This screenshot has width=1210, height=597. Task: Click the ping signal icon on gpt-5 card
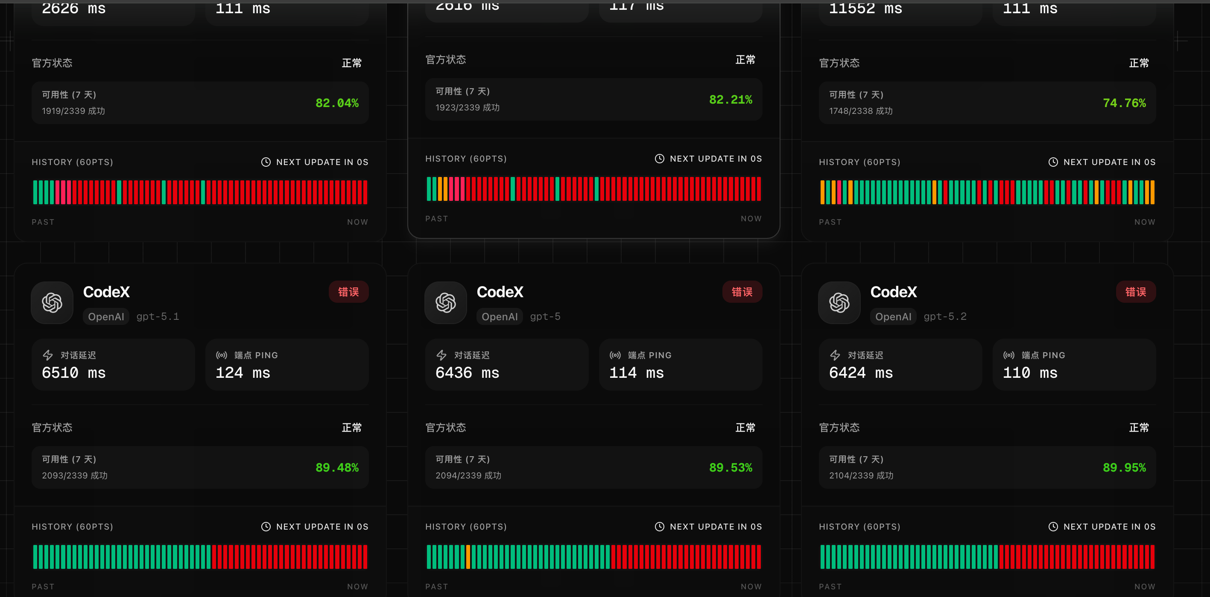[615, 355]
